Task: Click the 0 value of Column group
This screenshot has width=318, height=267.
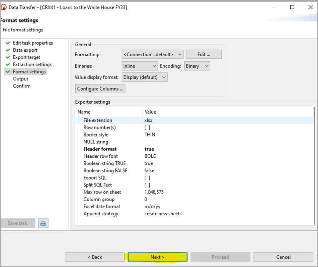Action: (146, 199)
